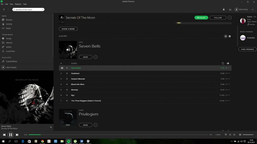257x144 pixels.
Task: Open Edge browser from the taskbar
Action: pyautogui.click(x=23, y=141)
